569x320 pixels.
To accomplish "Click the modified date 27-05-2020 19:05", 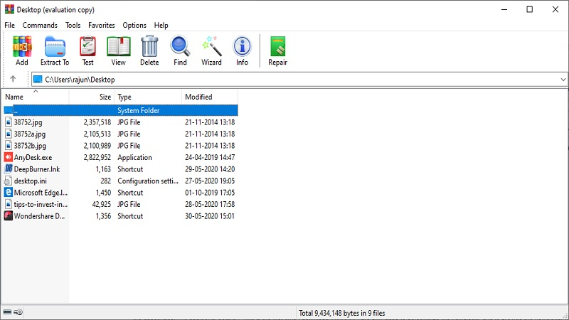I will [210, 181].
